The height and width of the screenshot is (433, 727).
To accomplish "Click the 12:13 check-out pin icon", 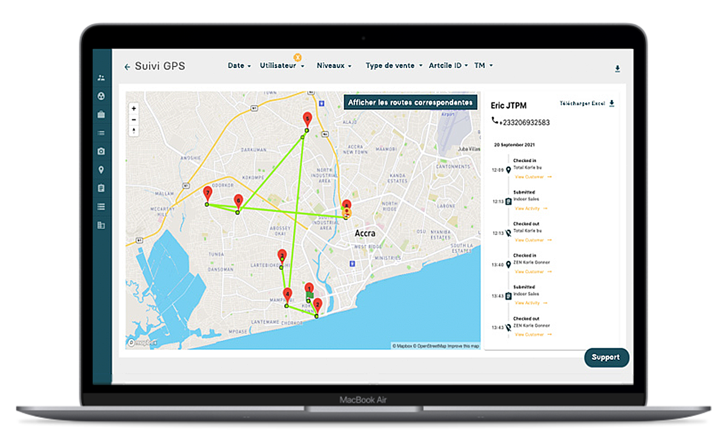I will (508, 233).
